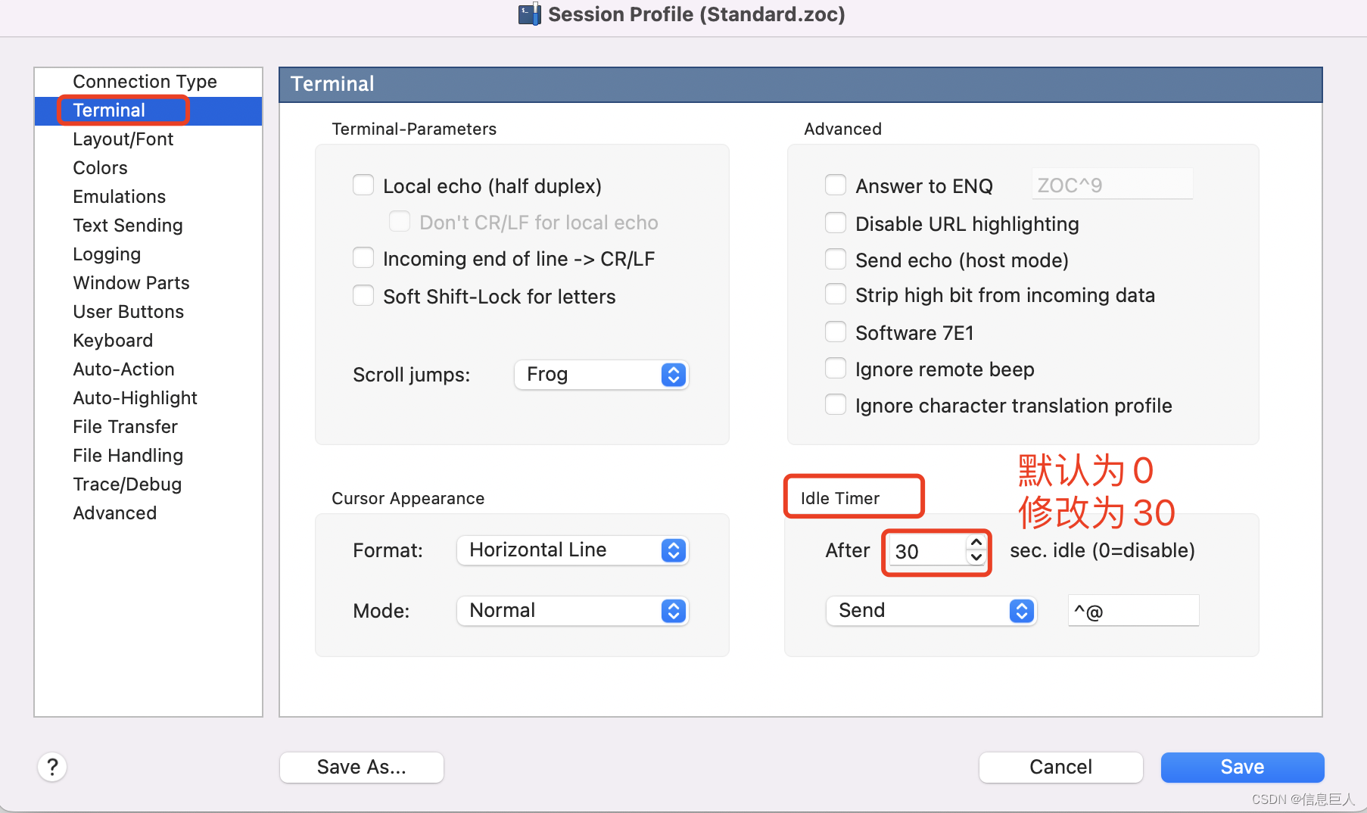Click the Save As... button
The height and width of the screenshot is (813, 1367).
pos(361,767)
